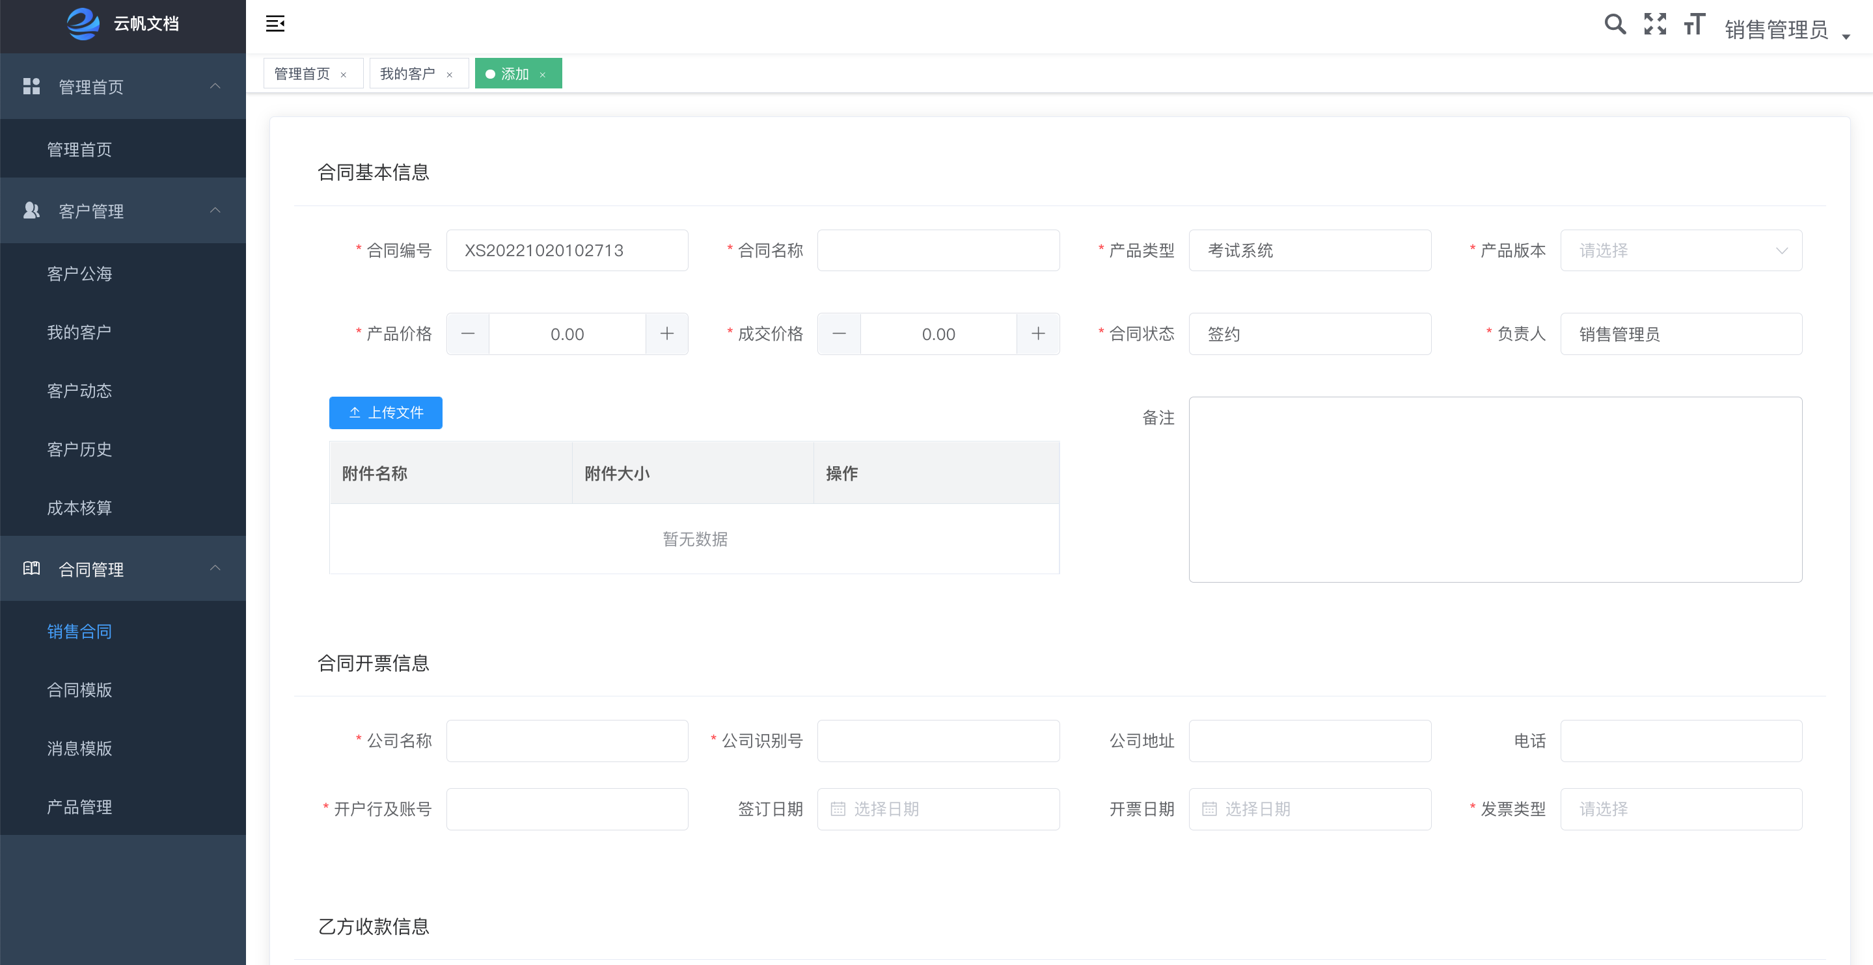Open 我的客户 in sidebar

point(123,332)
